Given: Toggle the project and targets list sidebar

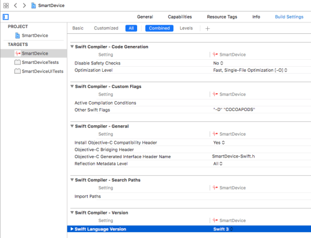Looking at the screenshot, I should (6, 17).
